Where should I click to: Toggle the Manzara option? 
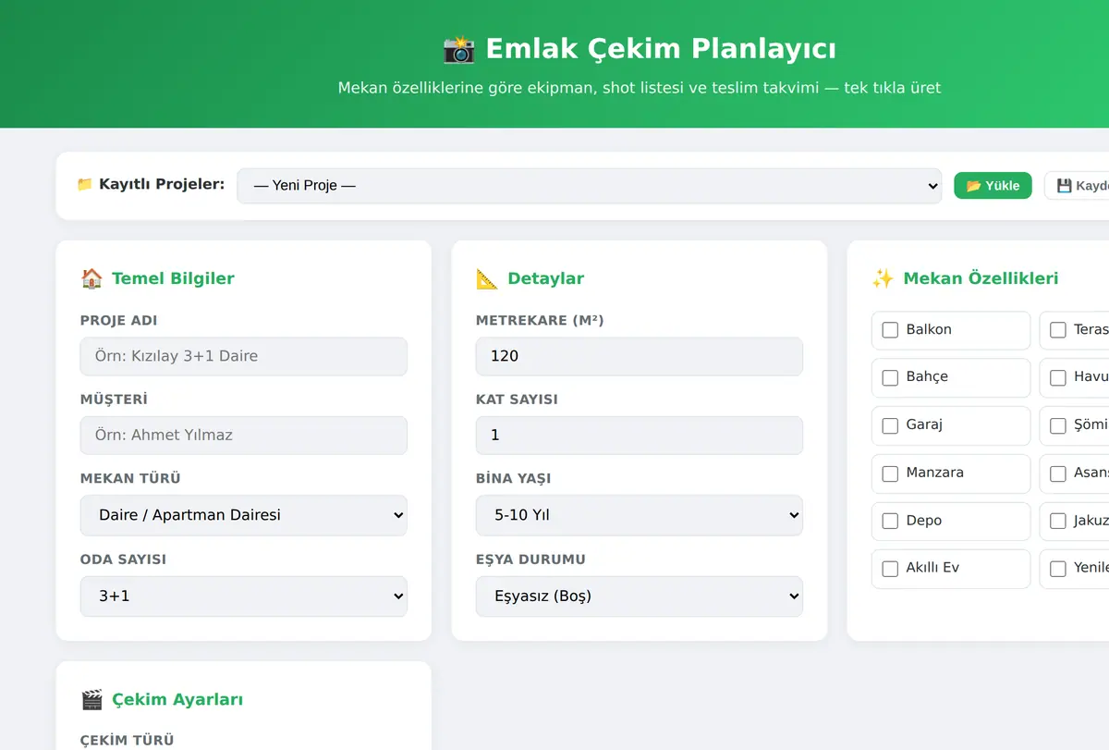tap(890, 473)
